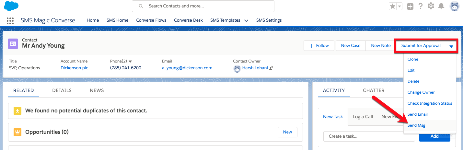Switch to the News tab
The image size is (463, 150).
point(97,90)
